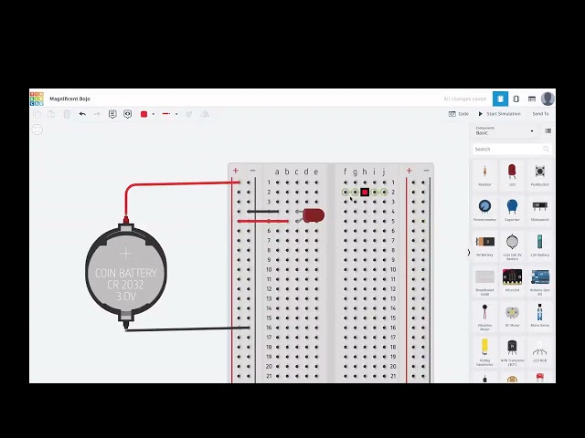585x438 pixels.
Task: Click the Redo arrow icon
Action: tap(97, 114)
